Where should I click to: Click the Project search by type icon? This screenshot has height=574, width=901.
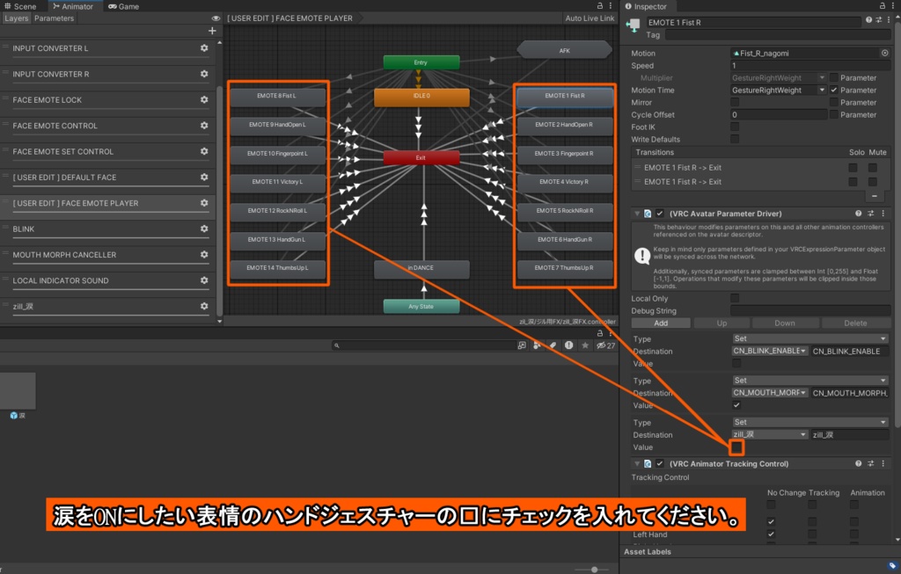tap(537, 345)
